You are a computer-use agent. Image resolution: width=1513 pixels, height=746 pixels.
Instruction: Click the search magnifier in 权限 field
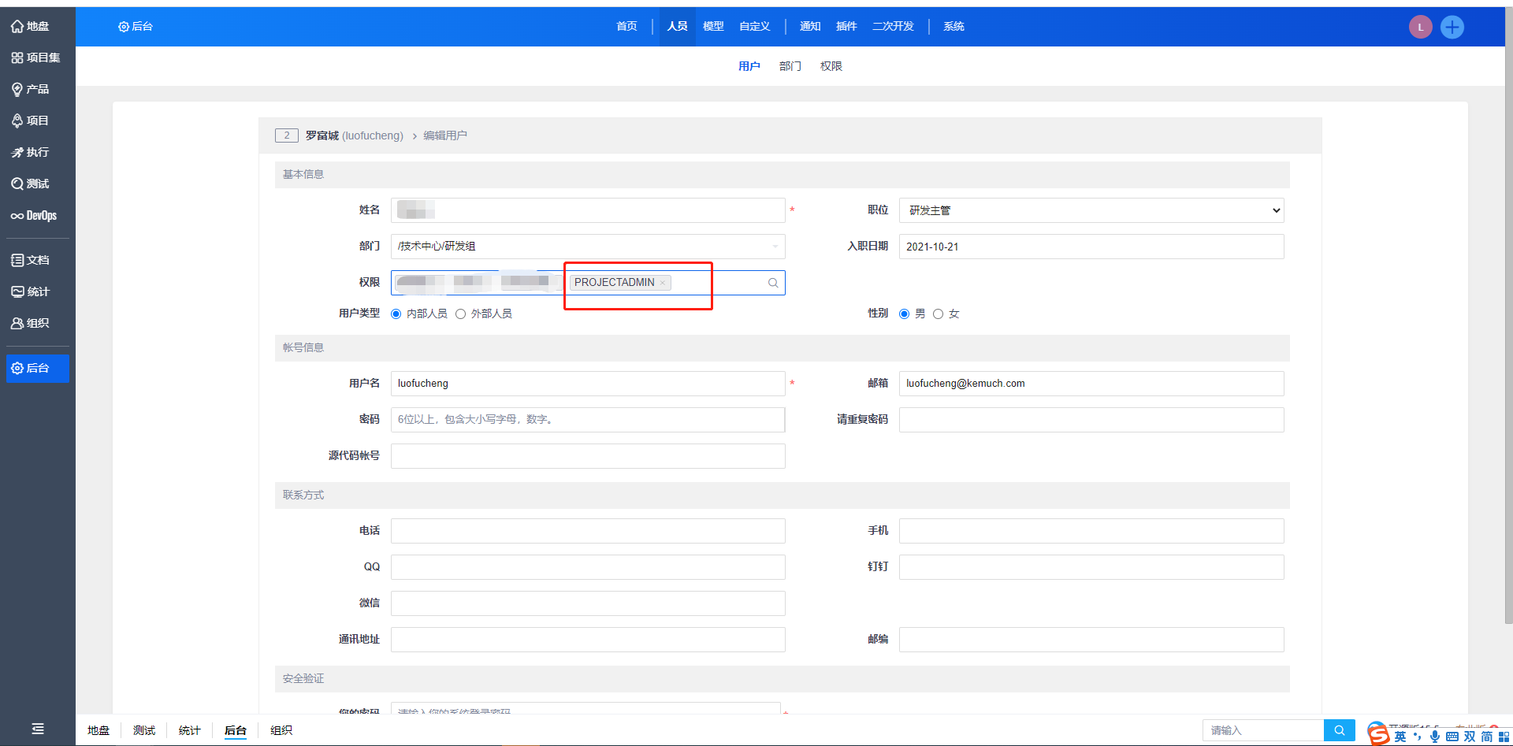coord(773,283)
